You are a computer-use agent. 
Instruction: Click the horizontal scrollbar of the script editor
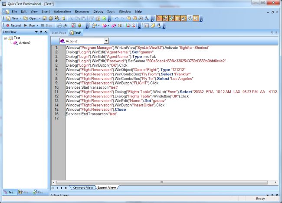pos(162,182)
